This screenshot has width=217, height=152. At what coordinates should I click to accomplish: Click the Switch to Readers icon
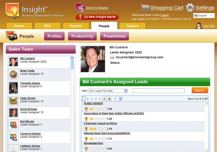click(80, 7)
